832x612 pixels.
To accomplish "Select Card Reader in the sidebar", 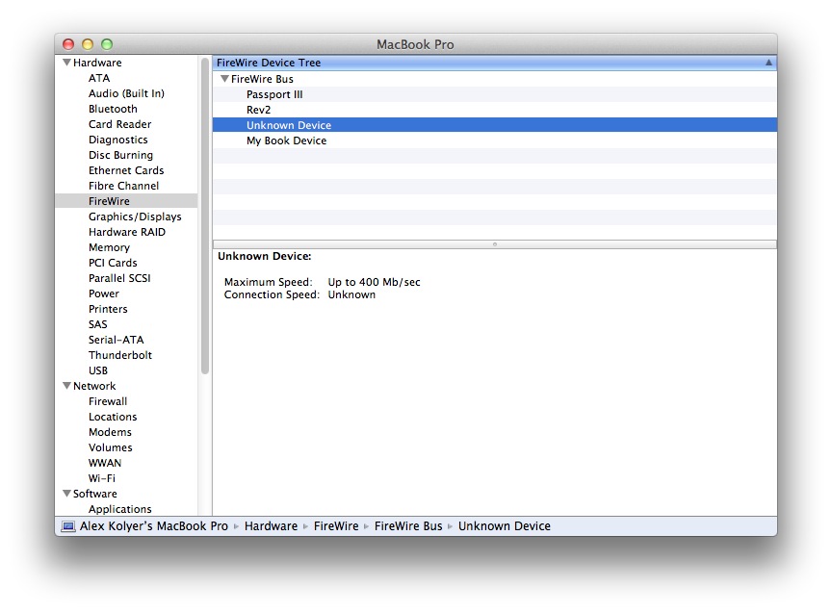I will 120,124.
